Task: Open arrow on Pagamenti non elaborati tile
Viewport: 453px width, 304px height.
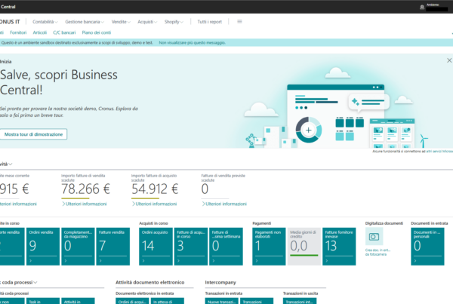Action: (x=257, y=261)
